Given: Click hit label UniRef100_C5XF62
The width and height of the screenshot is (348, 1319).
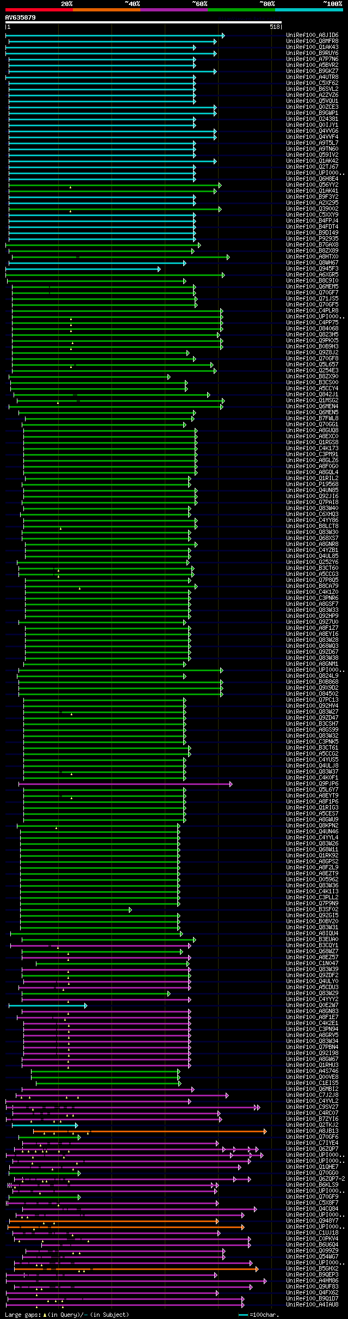Looking at the screenshot, I should (x=312, y=83).
